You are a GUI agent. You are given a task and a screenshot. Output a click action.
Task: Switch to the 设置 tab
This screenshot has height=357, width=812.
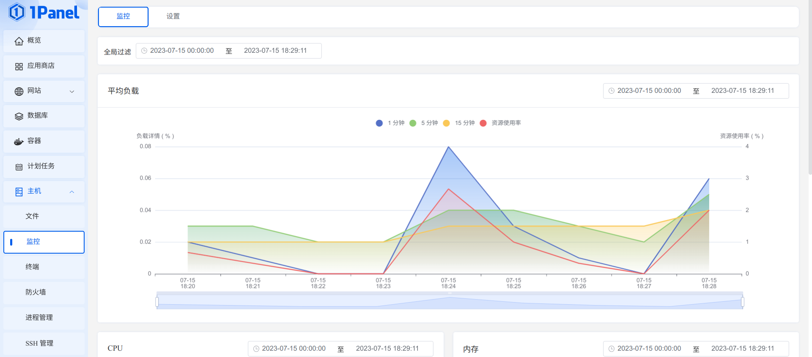[173, 16]
